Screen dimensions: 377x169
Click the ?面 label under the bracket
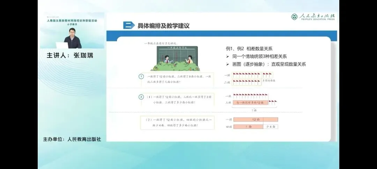click(254, 110)
